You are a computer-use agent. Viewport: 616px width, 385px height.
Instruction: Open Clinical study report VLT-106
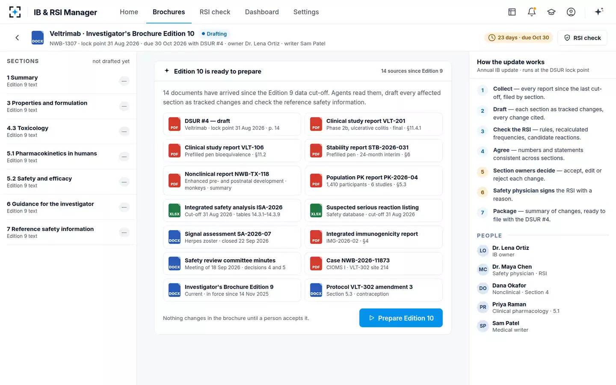pyautogui.click(x=232, y=151)
